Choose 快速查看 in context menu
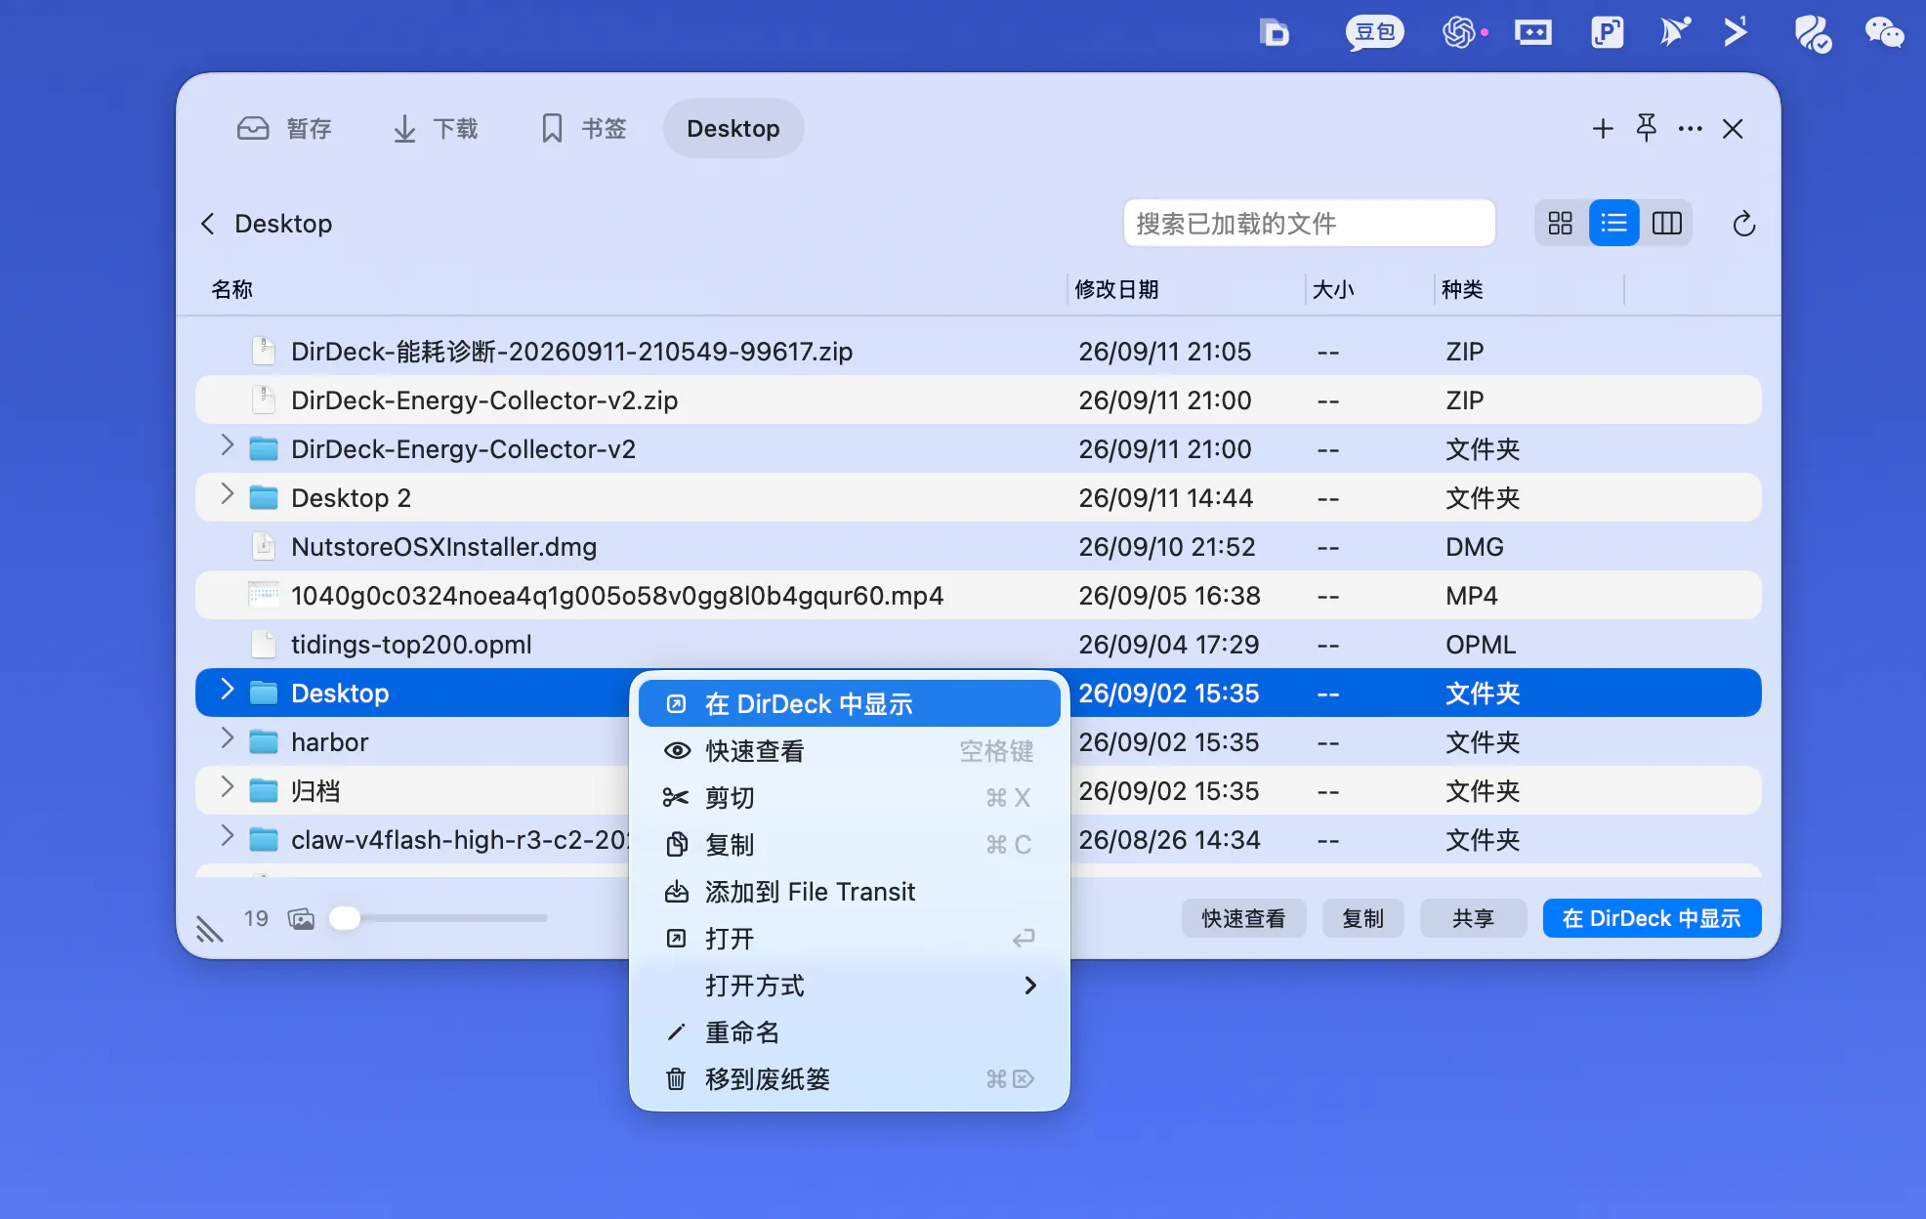Screen dimensions: 1926x1219 click(x=850, y=751)
